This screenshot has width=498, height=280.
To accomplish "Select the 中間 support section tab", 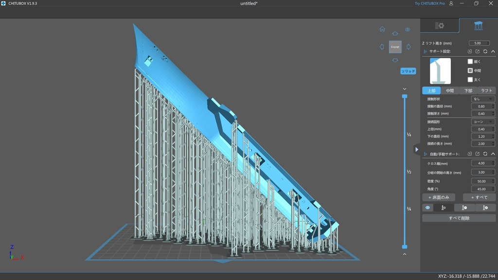I will [450, 90].
